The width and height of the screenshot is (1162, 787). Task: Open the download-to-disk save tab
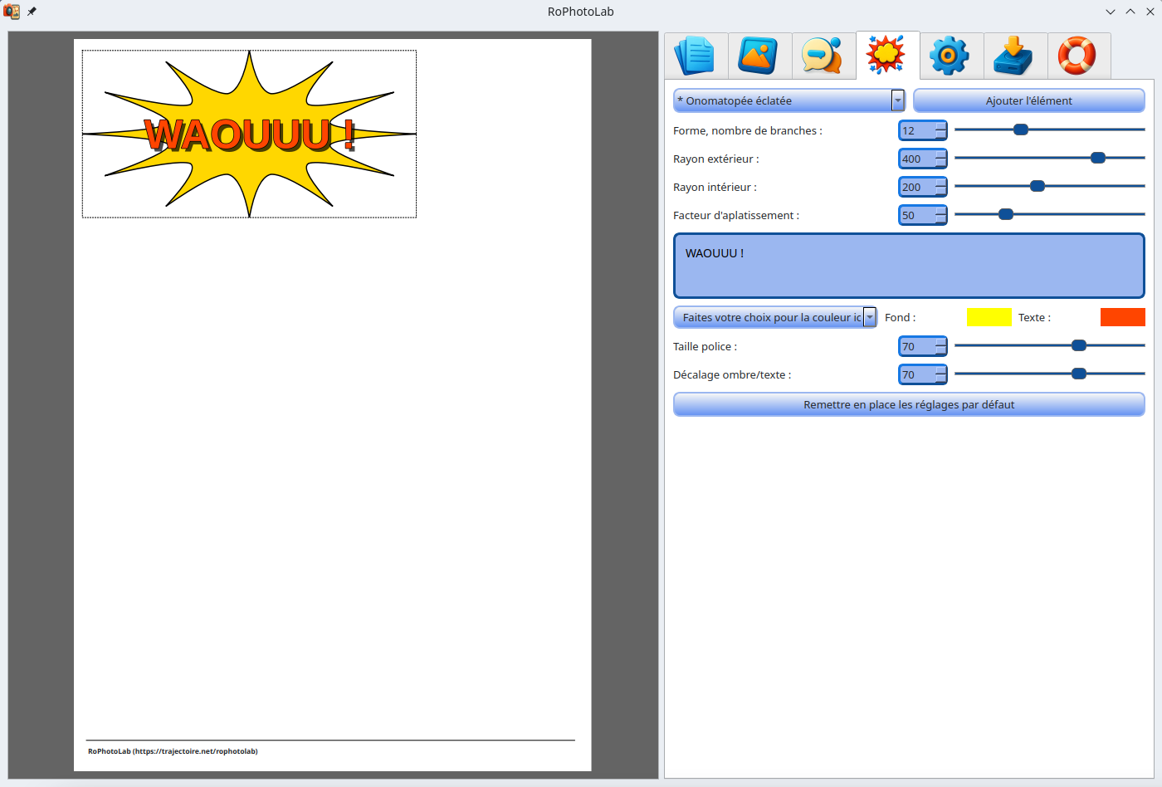click(x=1015, y=56)
